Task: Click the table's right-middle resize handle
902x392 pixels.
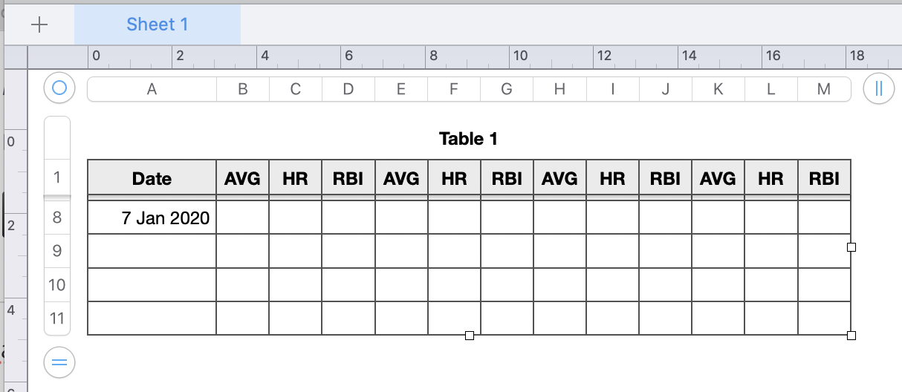Action: 851,247
